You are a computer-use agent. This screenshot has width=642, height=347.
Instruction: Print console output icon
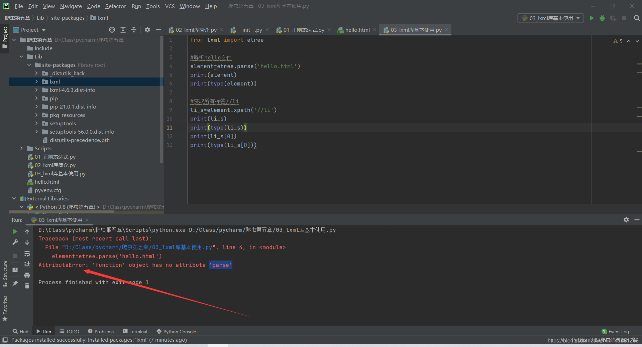click(27, 275)
